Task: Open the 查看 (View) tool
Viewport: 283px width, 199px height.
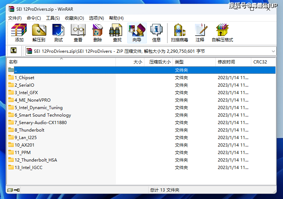Action: [x=78, y=33]
